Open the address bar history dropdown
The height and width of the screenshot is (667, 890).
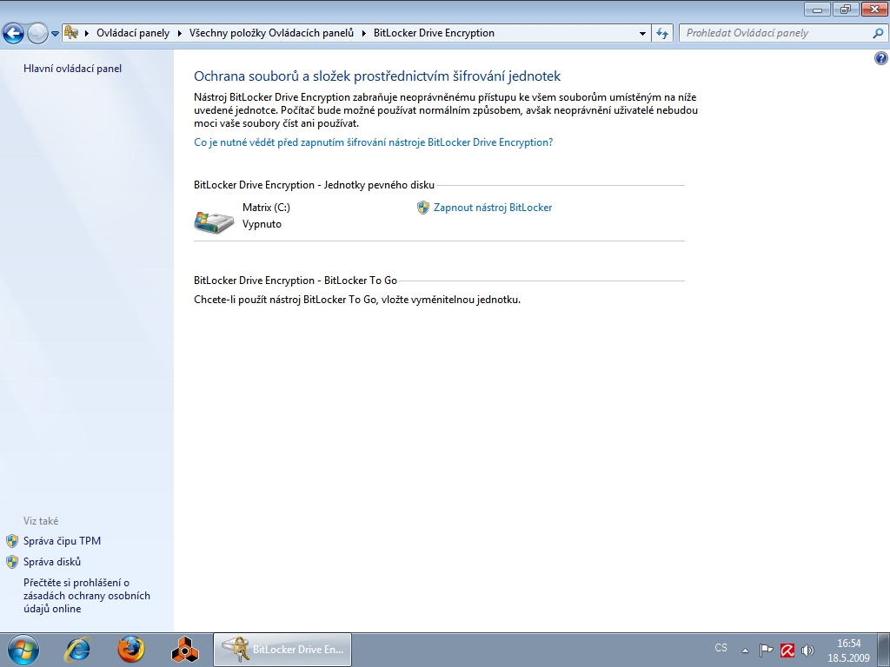pyautogui.click(x=642, y=34)
